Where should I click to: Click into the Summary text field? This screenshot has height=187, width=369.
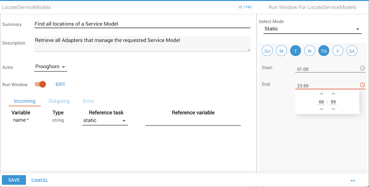pos(142,24)
